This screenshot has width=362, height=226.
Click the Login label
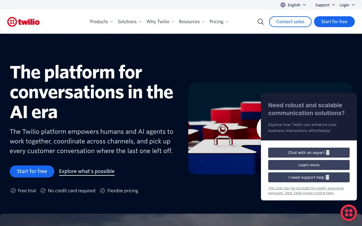345,5
